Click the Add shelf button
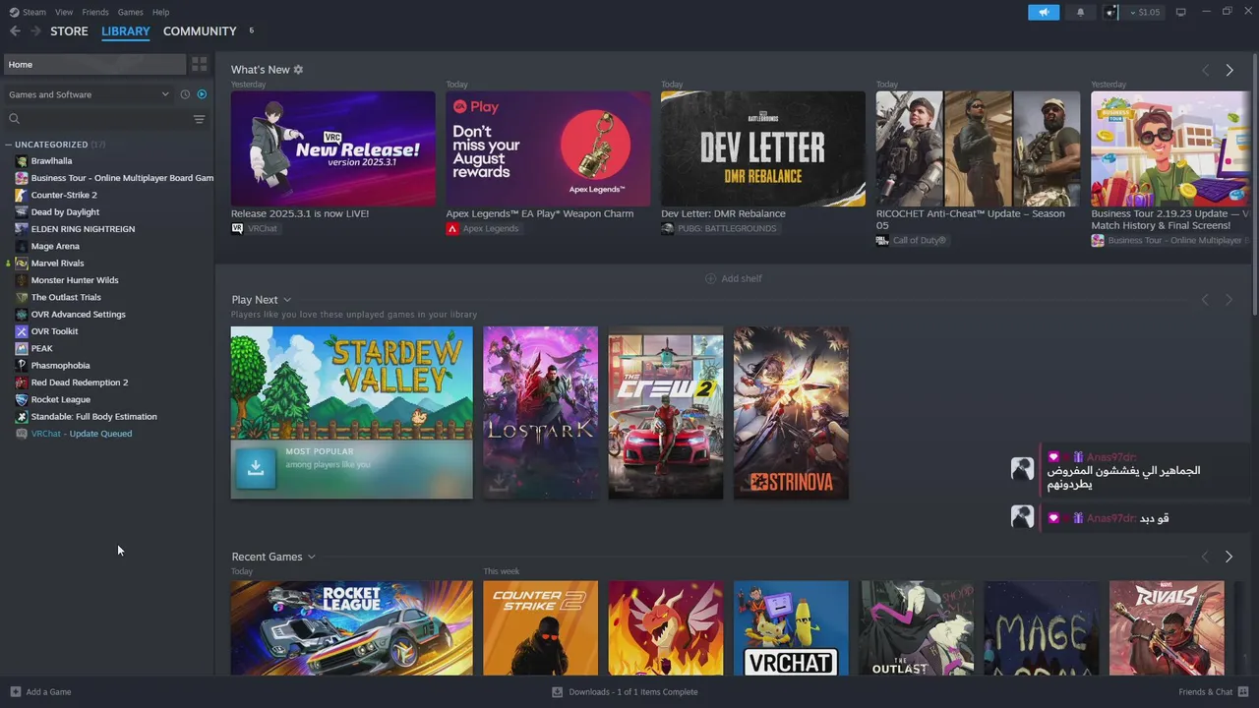Screen dimensions: 1259x708 [734, 278]
